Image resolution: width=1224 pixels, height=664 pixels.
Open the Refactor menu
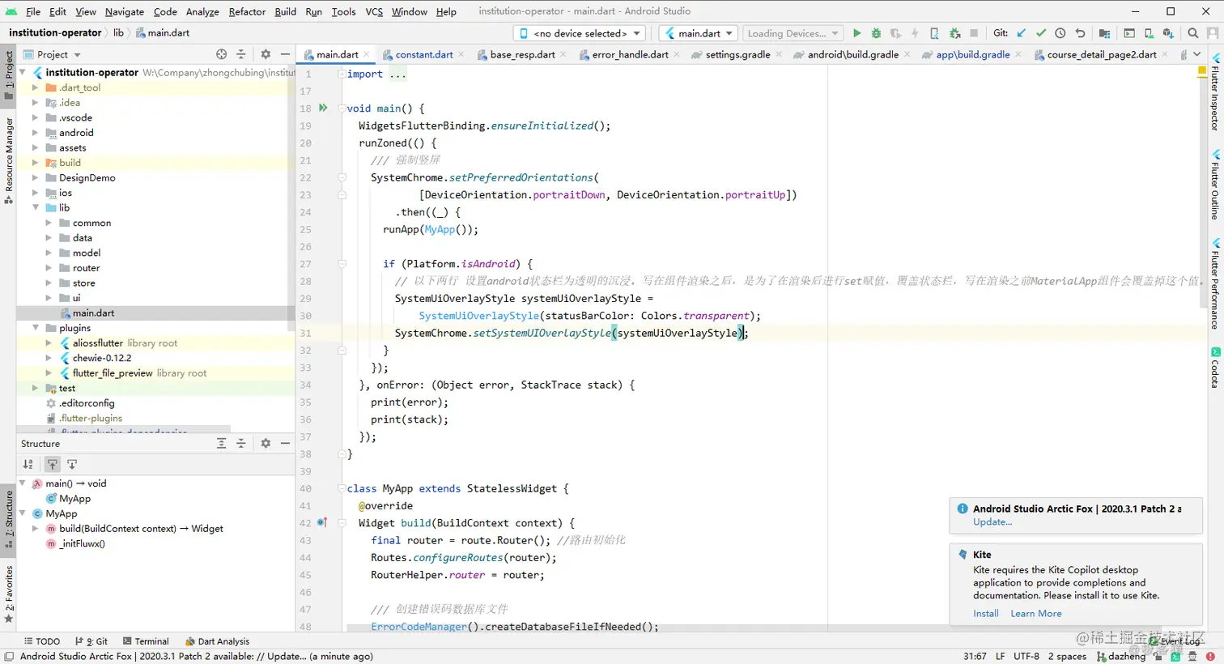click(247, 11)
